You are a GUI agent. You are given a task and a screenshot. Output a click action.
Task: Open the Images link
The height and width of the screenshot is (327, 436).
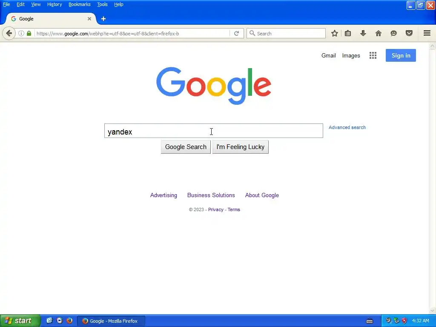(x=351, y=56)
